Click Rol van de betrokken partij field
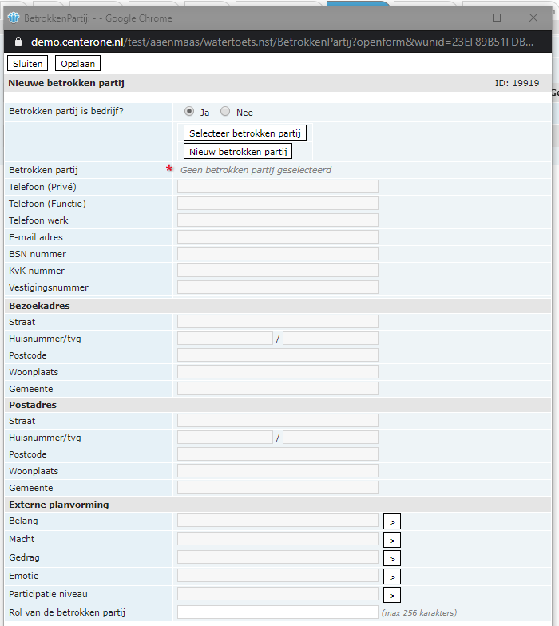Image resolution: width=559 pixels, height=626 pixels. [x=277, y=612]
